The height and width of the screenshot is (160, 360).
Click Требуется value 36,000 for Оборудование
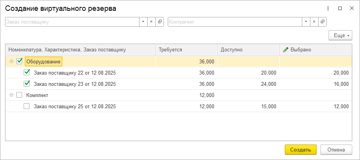tap(207, 61)
